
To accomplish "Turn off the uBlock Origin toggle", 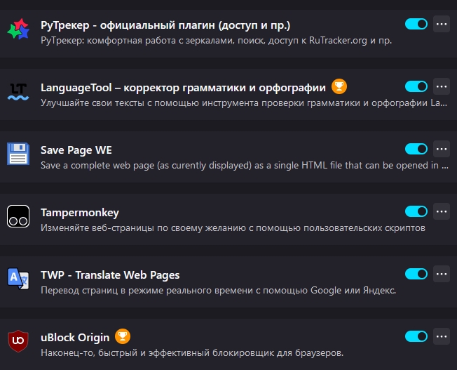I will (x=416, y=336).
